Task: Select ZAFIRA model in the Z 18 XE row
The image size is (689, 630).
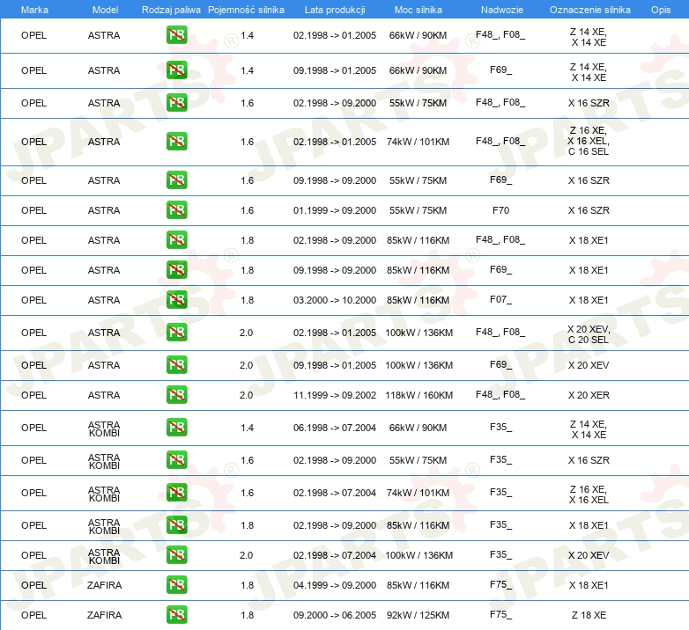Action: tap(104, 615)
